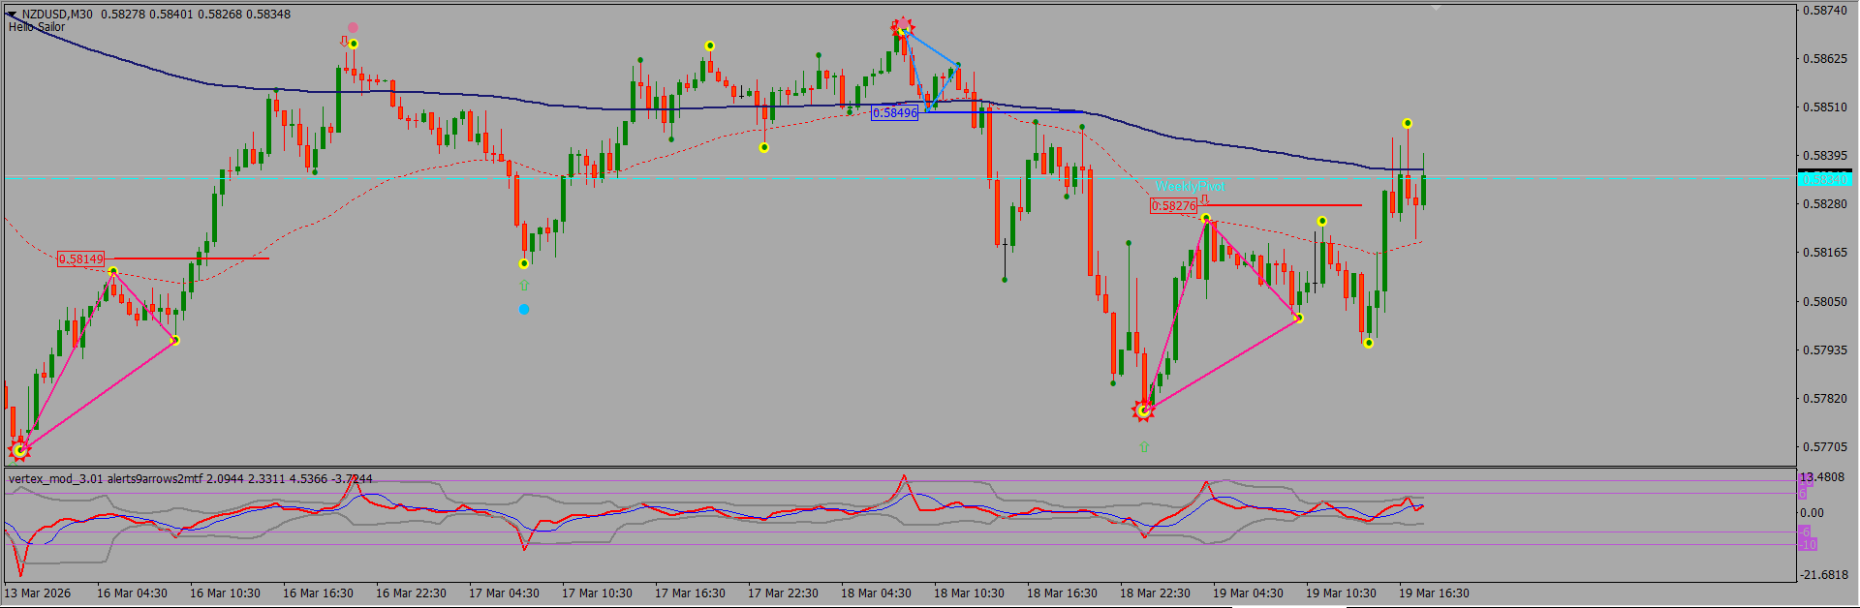Click the cyan current price tag on the price axis
Viewport: 1860px width, 608px height.
click(1824, 179)
